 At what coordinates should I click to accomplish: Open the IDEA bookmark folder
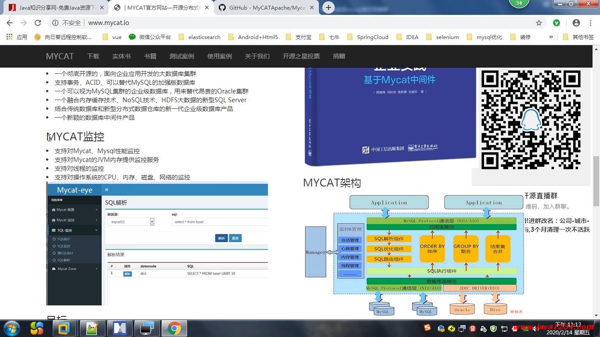click(407, 37)
